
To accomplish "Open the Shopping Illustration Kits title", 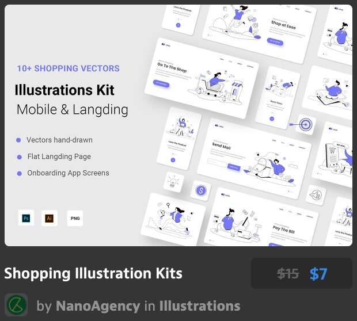I will coord(93,273).
